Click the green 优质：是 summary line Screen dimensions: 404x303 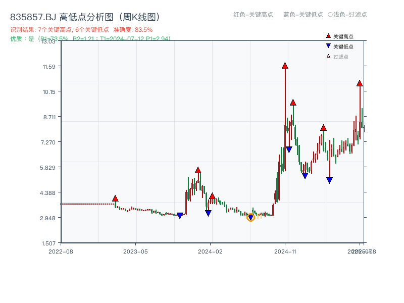(90, 39)
